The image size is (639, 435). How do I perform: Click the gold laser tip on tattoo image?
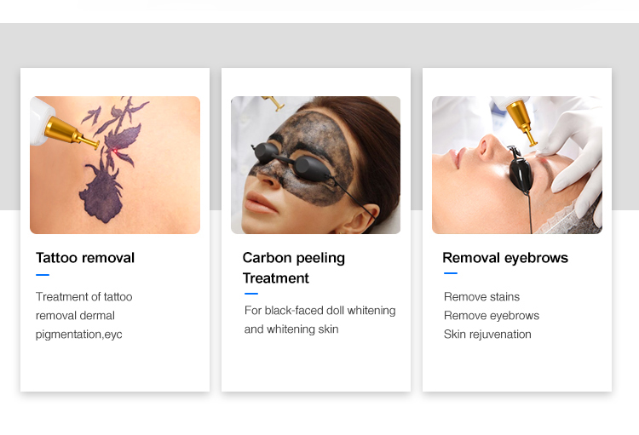coord(72,133)
